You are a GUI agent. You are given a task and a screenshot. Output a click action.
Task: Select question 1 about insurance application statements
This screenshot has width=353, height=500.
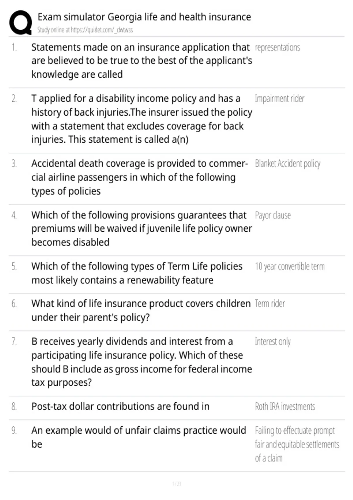tap(142, 61)
